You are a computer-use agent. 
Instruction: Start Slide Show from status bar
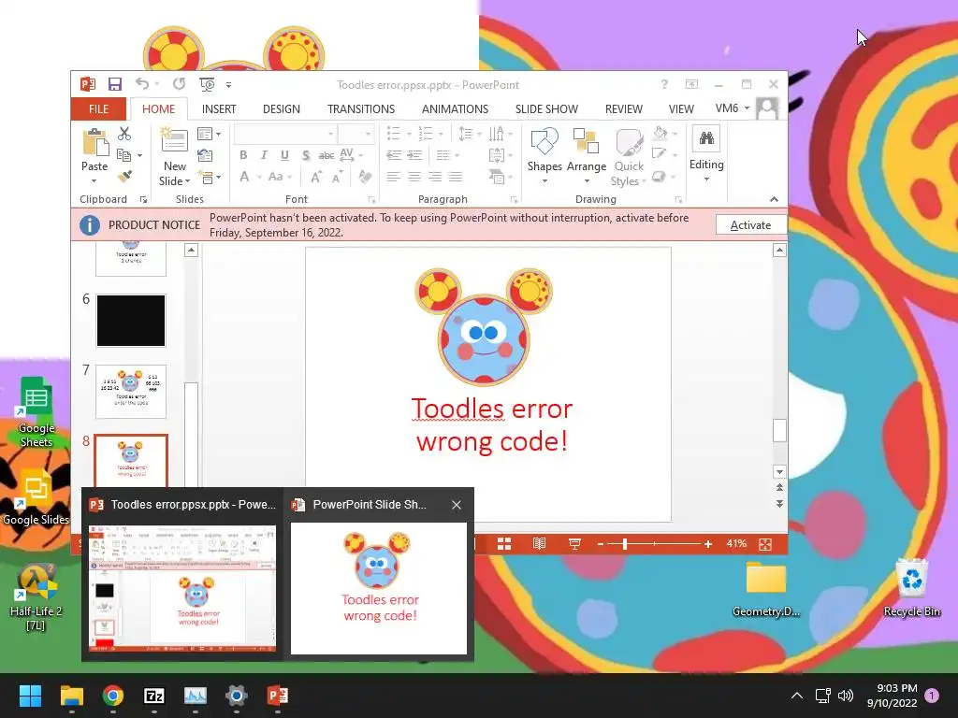pyautogui.click(x=574, y=543)
